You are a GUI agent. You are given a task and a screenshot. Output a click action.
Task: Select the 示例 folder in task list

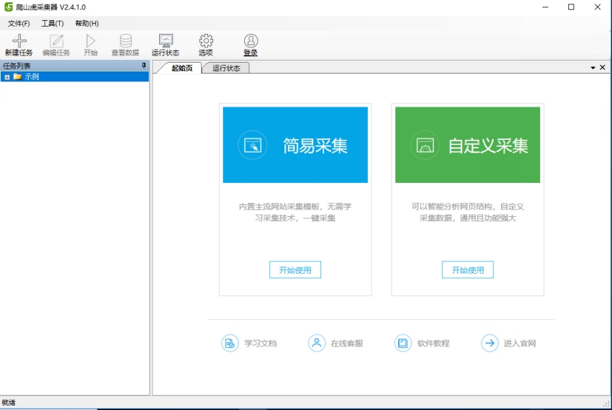point(32,77)
